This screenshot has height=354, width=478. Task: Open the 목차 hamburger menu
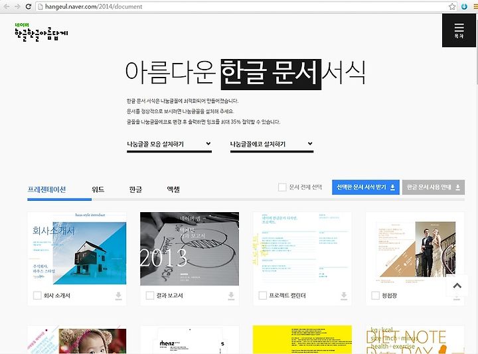click(459, 30)
